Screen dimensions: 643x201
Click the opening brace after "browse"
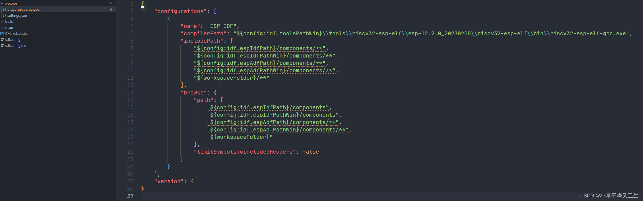pos(215,93)
